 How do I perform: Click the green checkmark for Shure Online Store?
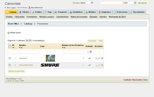(x=89, y=65)
